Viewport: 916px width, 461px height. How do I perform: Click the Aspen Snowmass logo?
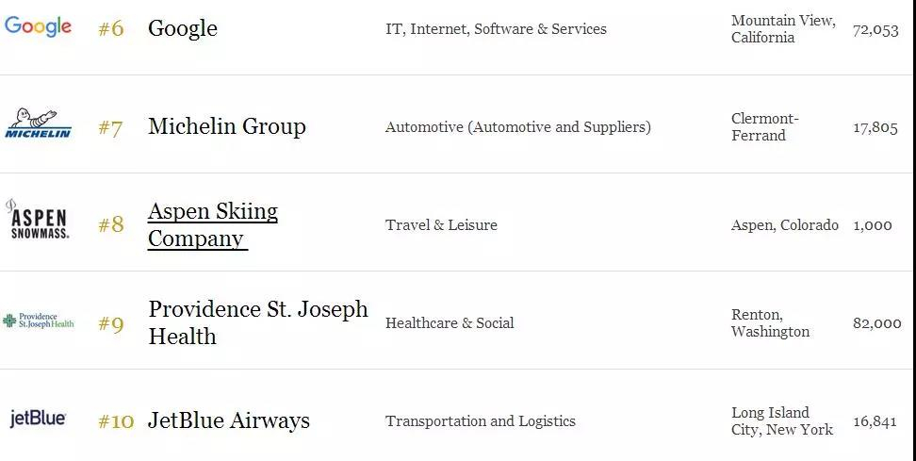(38, 221)
